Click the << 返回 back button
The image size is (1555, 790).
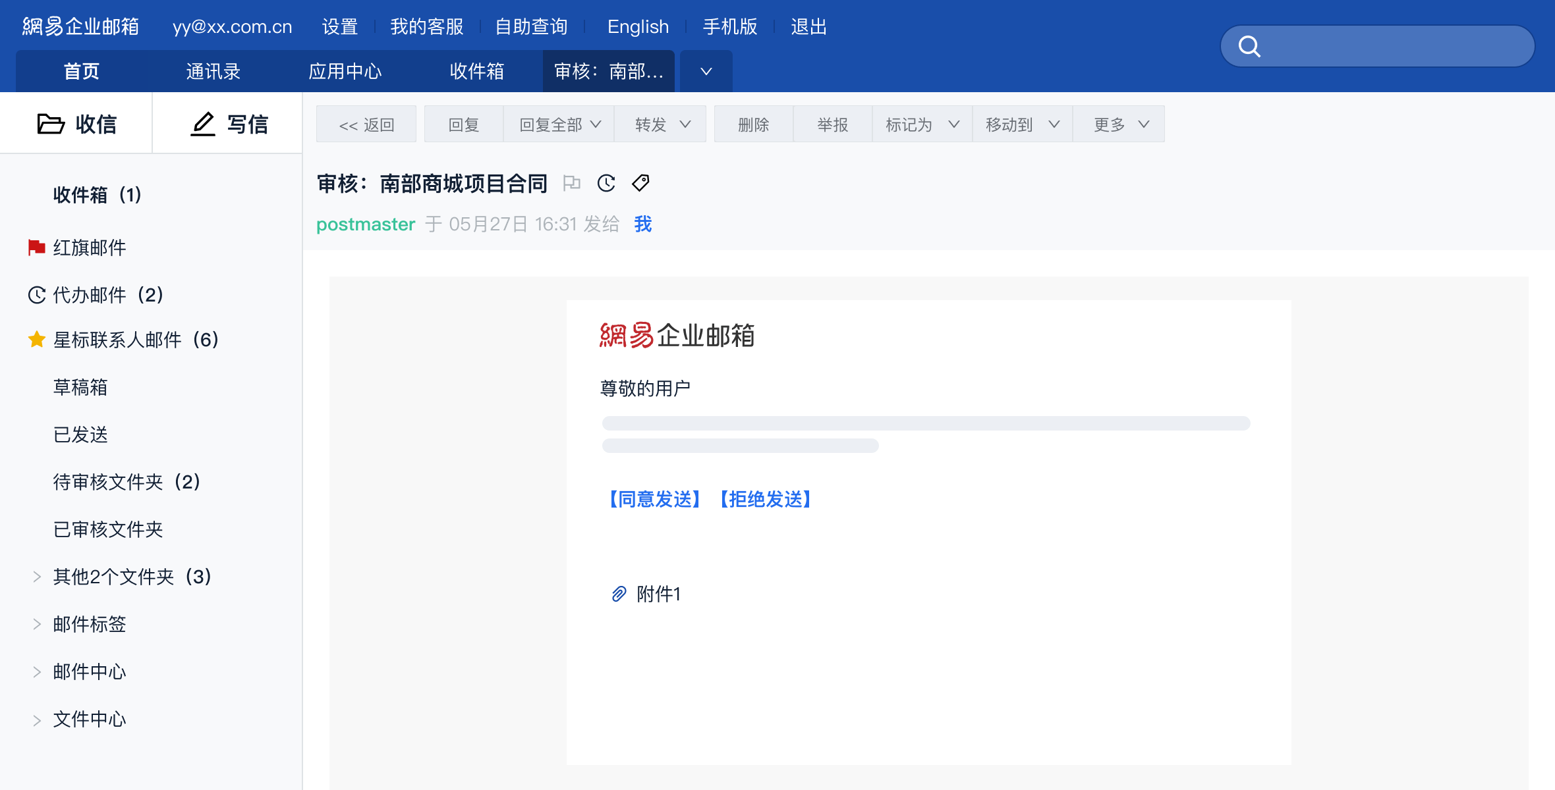tap(366, 124)
